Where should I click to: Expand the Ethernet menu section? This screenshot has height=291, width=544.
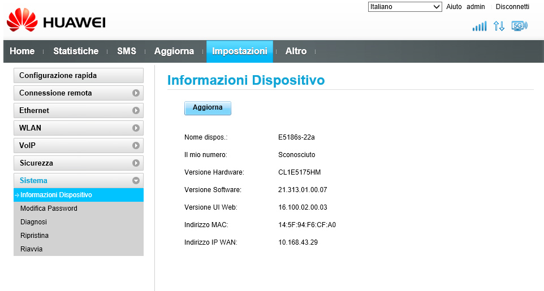[x=78, y=111]
